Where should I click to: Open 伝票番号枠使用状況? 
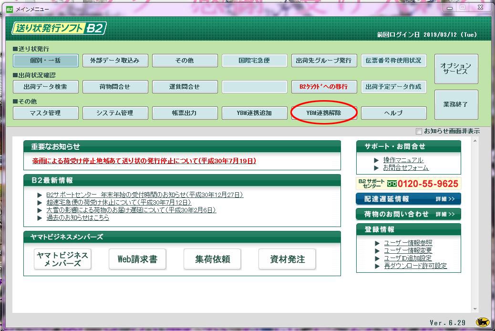point(394,60)
